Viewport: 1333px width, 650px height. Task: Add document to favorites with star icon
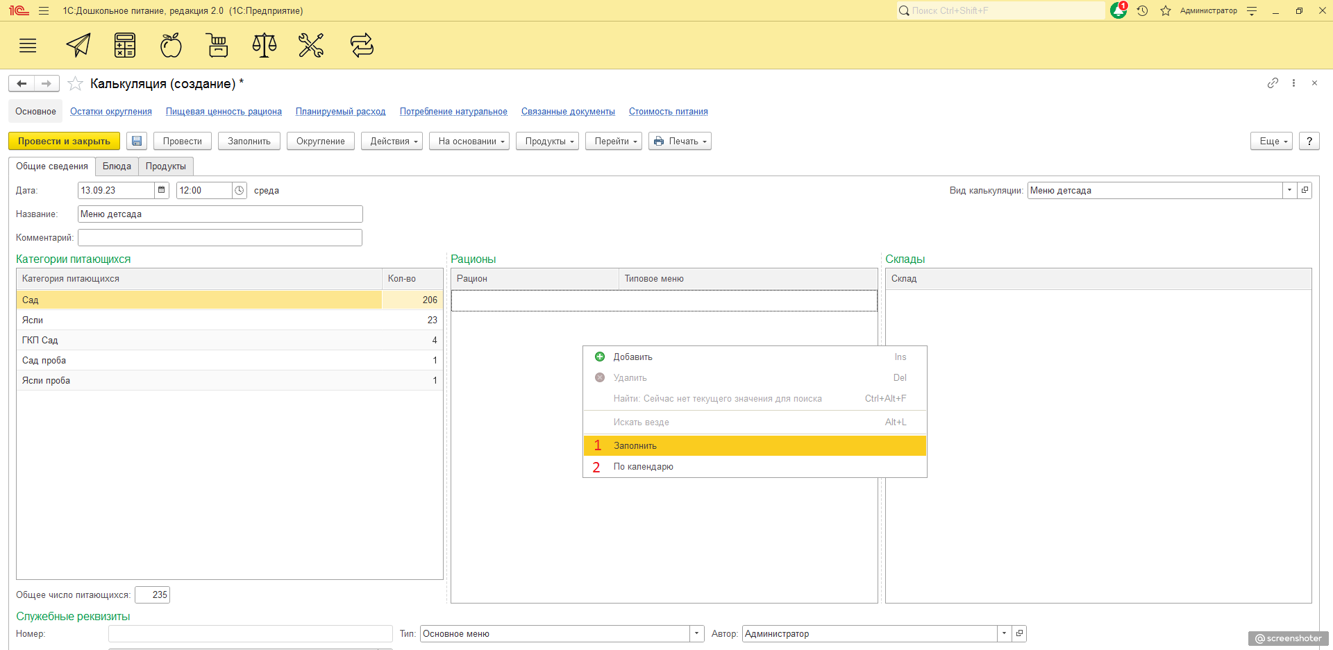click(x=76, y=84)
